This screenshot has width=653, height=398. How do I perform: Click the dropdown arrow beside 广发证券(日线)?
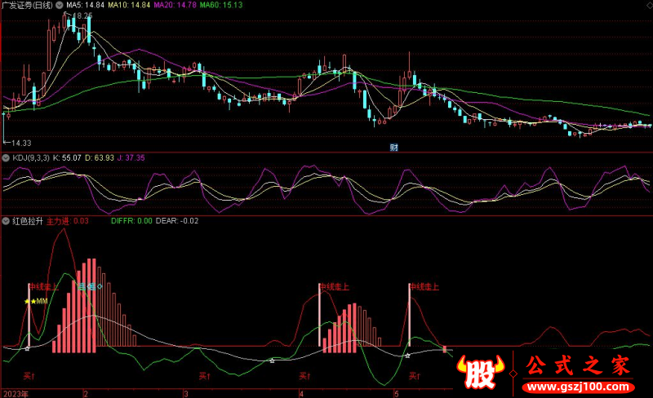59,5
